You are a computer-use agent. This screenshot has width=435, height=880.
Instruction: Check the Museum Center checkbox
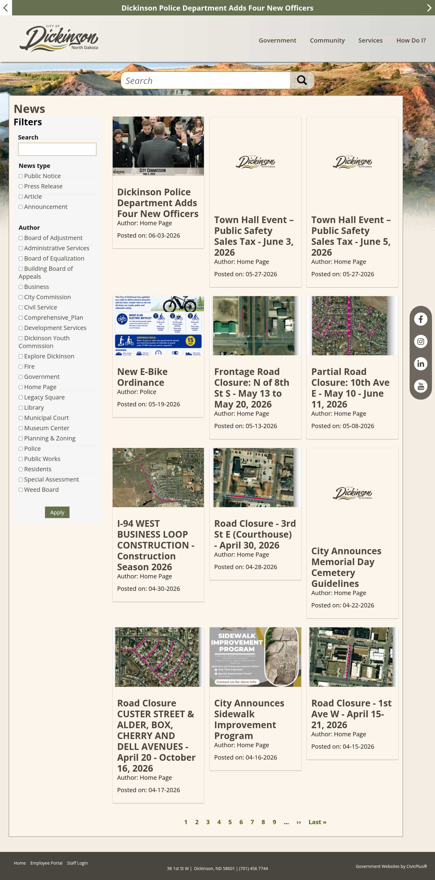[21, 428]
